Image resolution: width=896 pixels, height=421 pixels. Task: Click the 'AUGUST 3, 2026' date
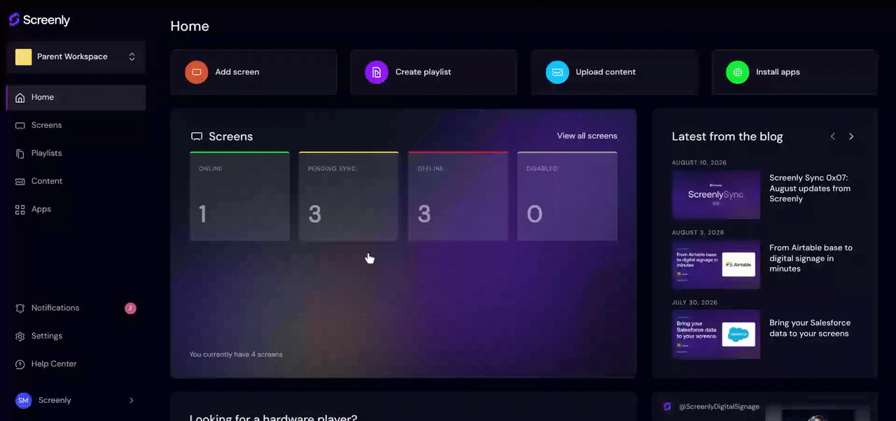click(698, 232)
